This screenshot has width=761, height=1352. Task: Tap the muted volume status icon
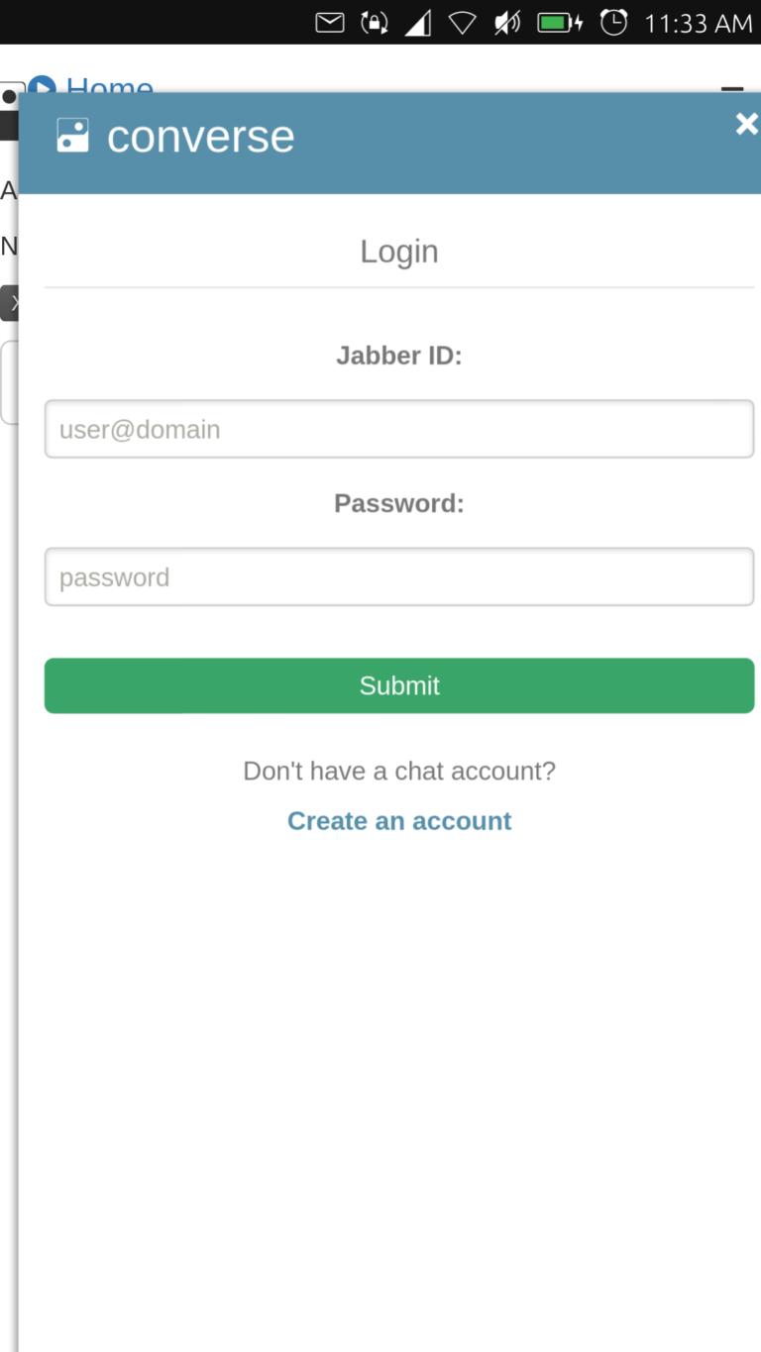[x=507, y=22]
